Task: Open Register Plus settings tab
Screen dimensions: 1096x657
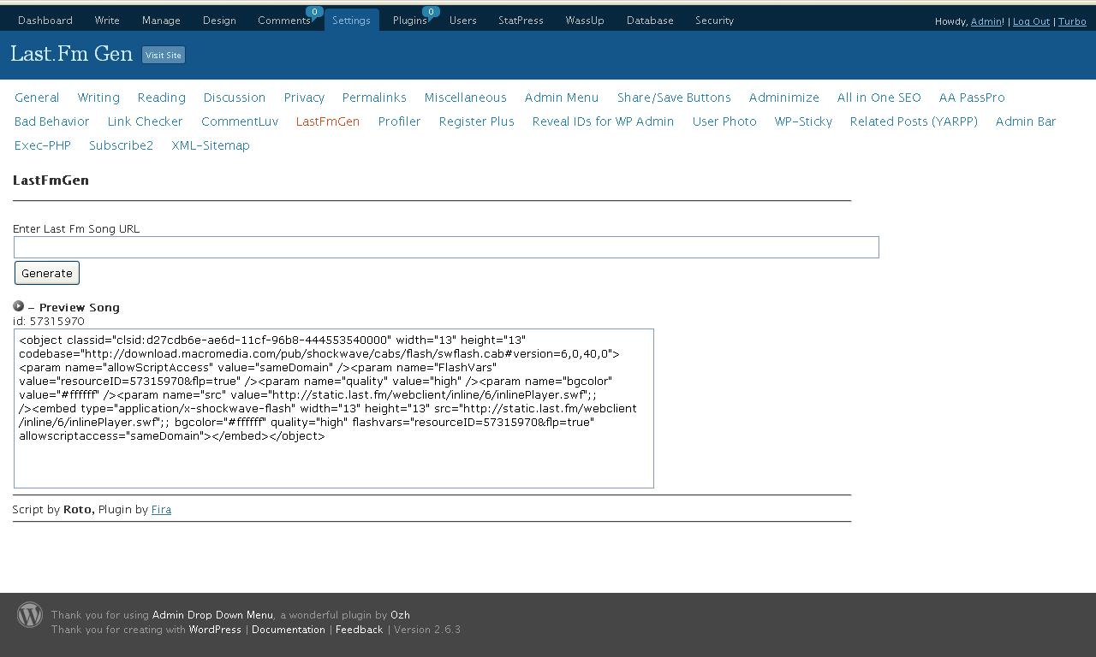Action: [477, 121]
